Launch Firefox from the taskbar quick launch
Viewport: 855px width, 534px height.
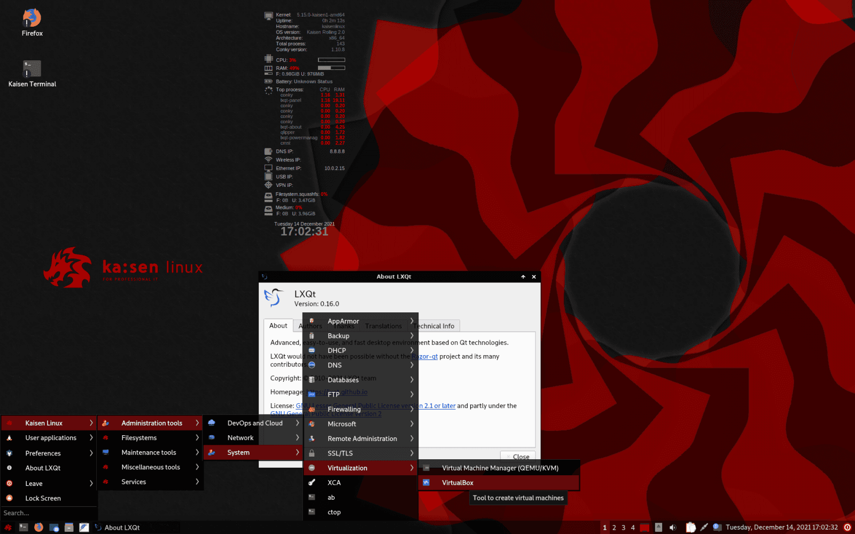click(x=38, y=527)
